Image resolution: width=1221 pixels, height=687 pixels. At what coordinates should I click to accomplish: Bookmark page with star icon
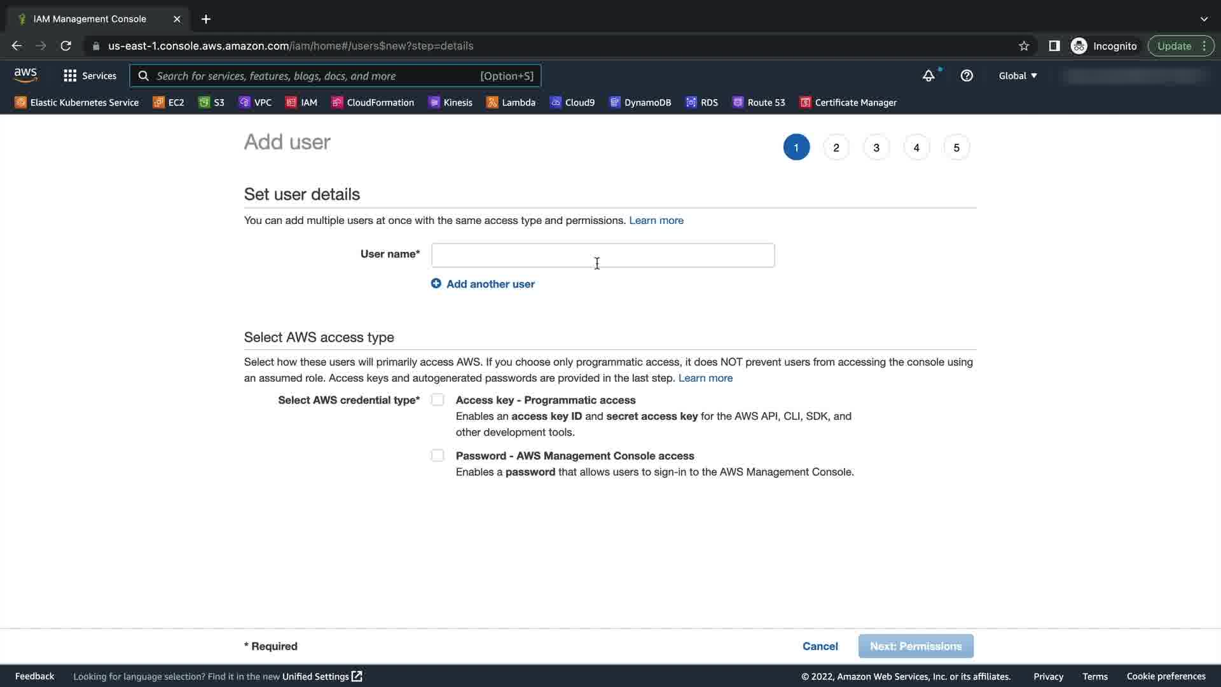coord(1024,46)
